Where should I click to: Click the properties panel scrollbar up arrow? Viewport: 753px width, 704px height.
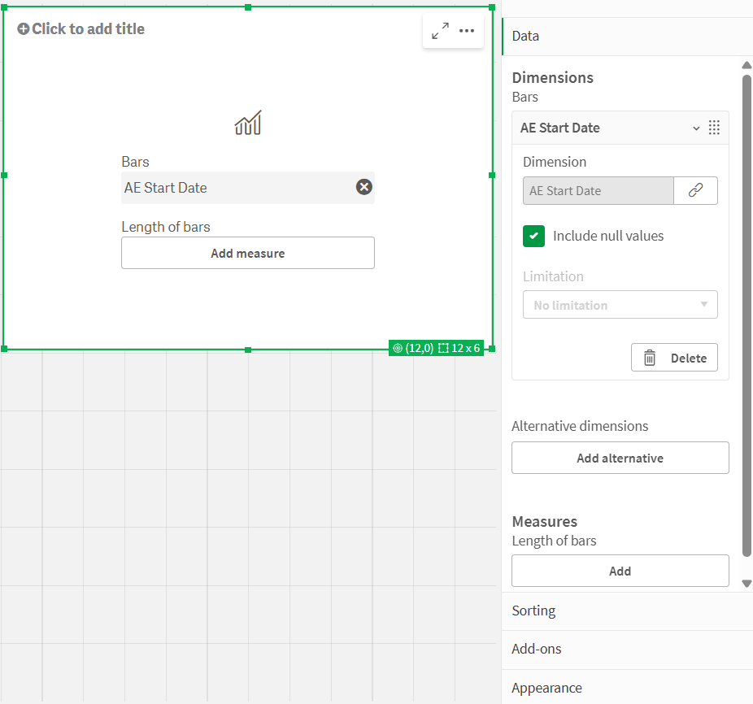(x=746, y=65)
